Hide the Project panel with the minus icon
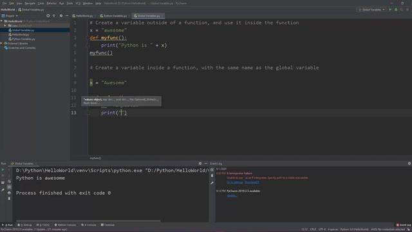The height and width of the screenshot is (232, 412). tap(67, 15)
